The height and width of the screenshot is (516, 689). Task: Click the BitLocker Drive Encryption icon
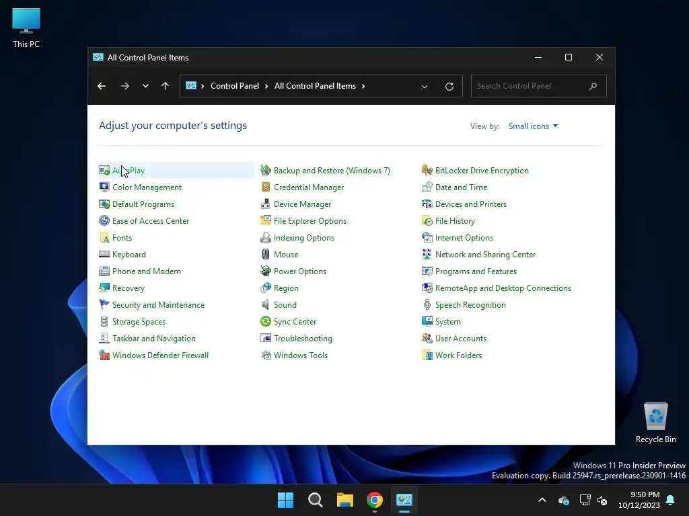(x=427, y=170)
